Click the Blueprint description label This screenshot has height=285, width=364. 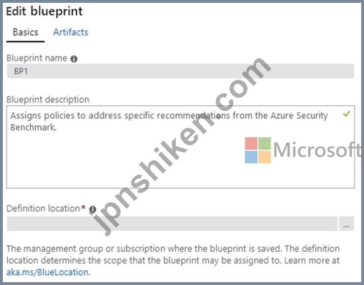click(48, 100)
